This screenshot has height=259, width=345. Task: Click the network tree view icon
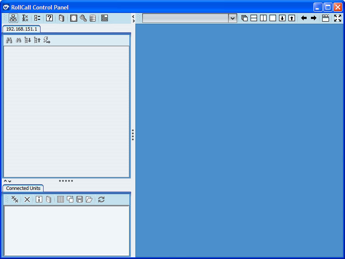[13, 18]
